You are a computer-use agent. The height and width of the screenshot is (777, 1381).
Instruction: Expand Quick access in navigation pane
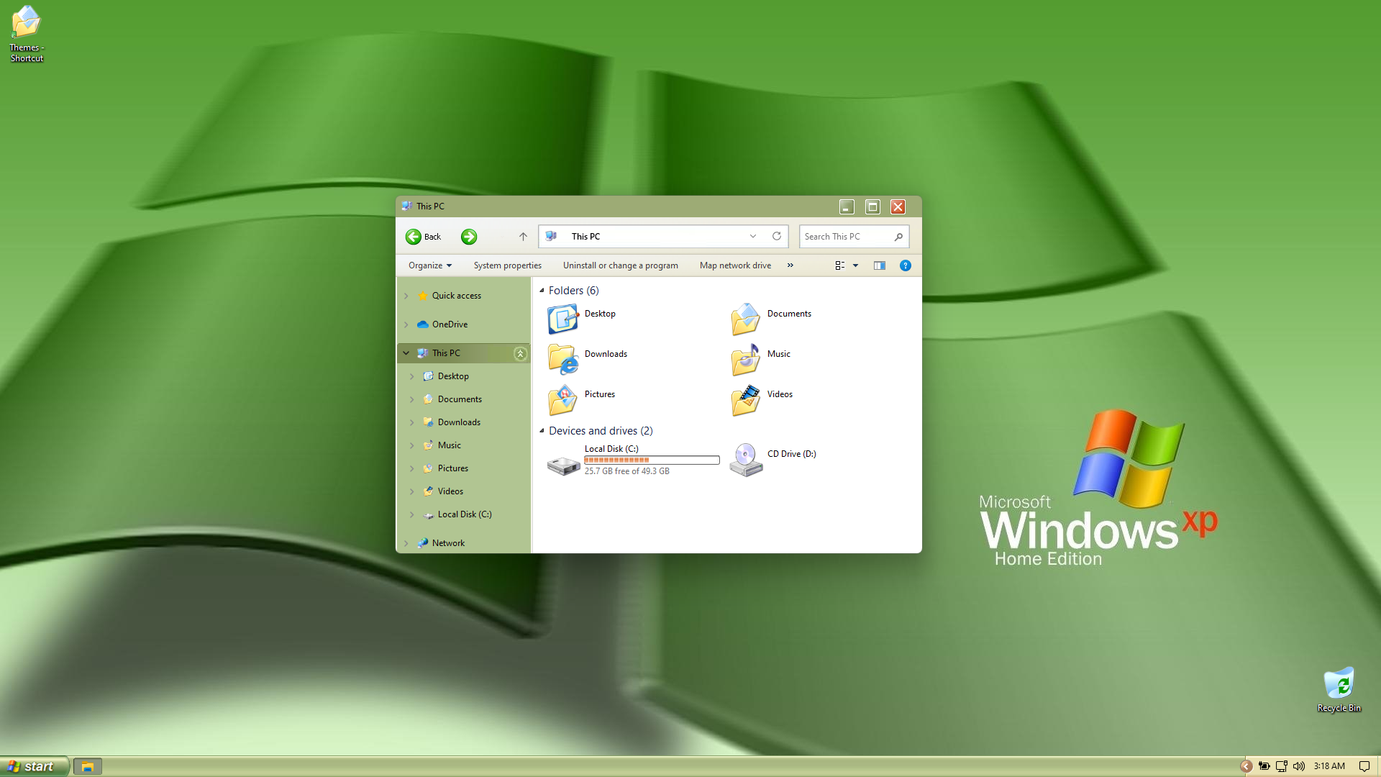pyautogui.click(x=406, y=296)
